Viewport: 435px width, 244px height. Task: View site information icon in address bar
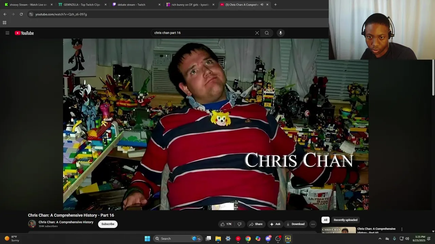(x=31, y=14)
